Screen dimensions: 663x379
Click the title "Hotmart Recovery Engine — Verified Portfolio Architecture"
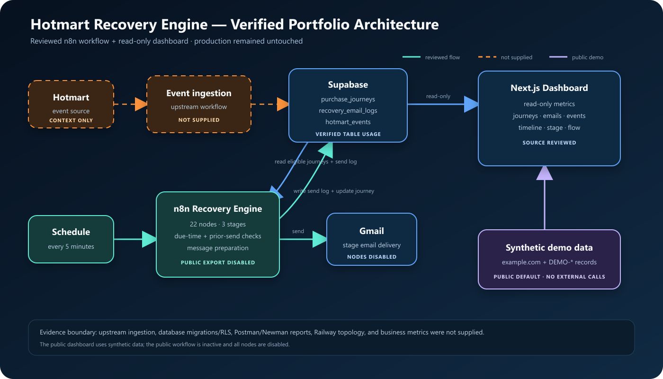(x=234, y=25)
